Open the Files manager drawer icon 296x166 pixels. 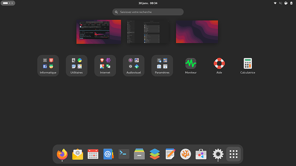[139, 154]
